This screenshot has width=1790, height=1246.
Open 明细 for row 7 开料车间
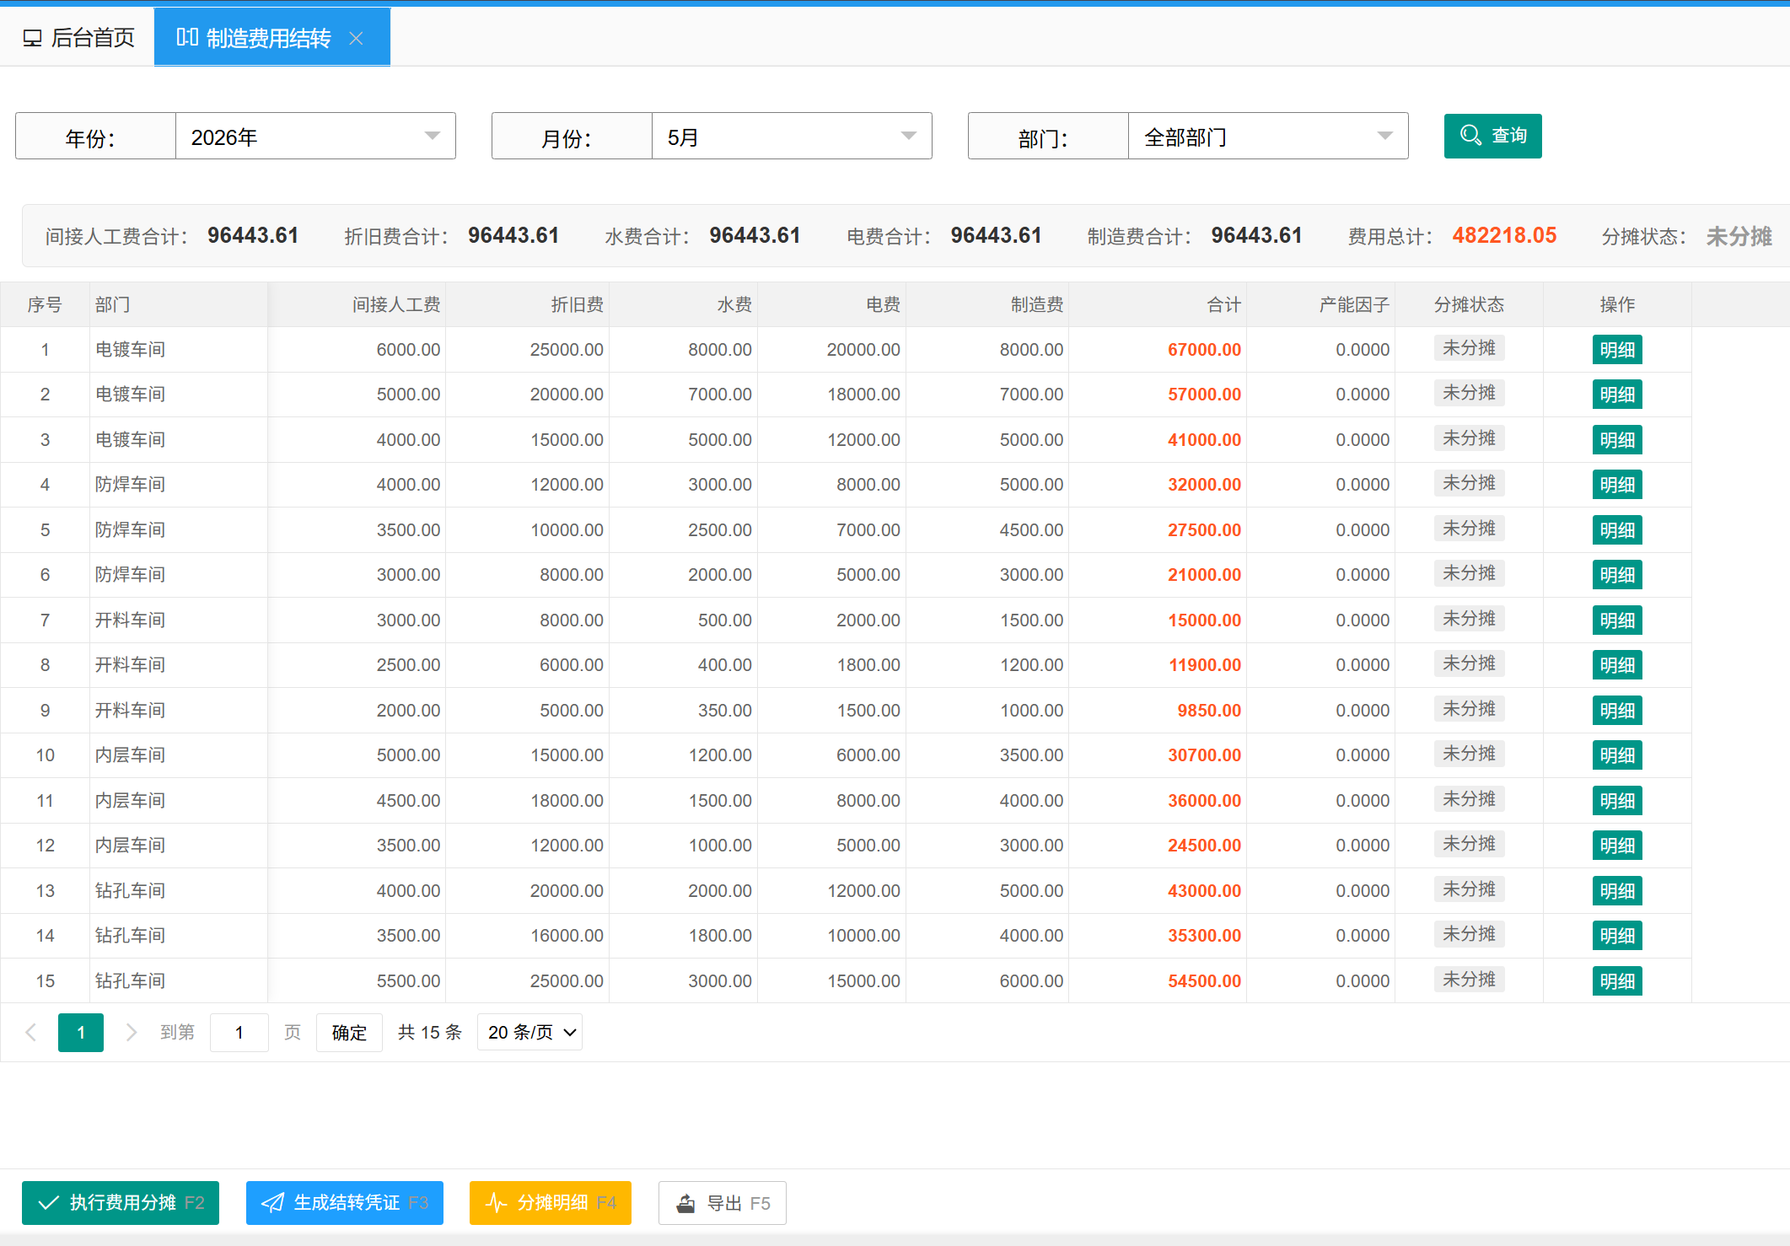click(x=1617, y=620)
